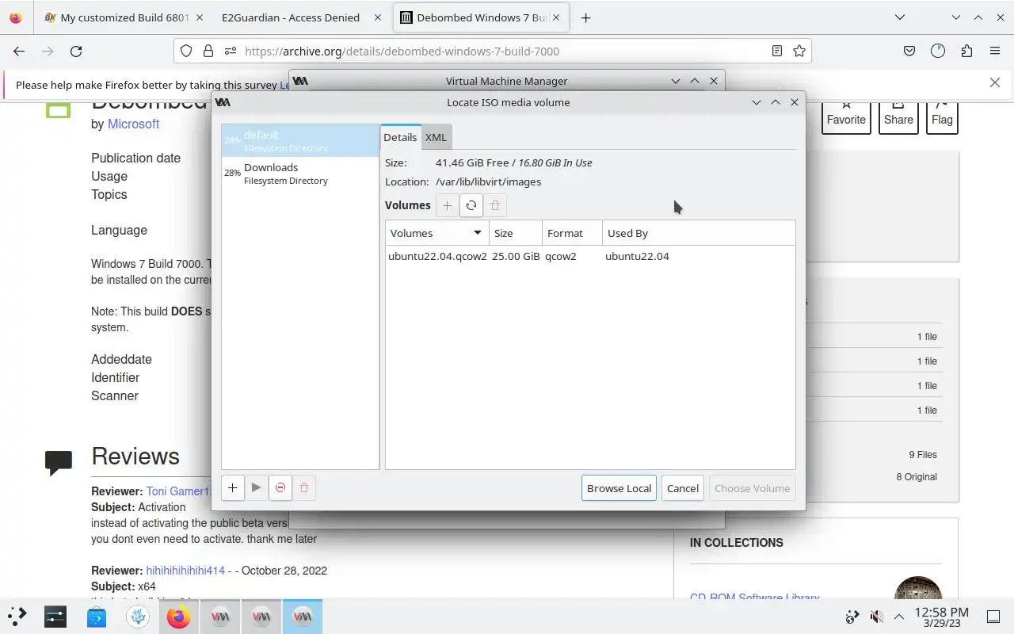Switch to Firefox in the taskbar
Viewport: 1014px width, 634px height.
(179, 617)
